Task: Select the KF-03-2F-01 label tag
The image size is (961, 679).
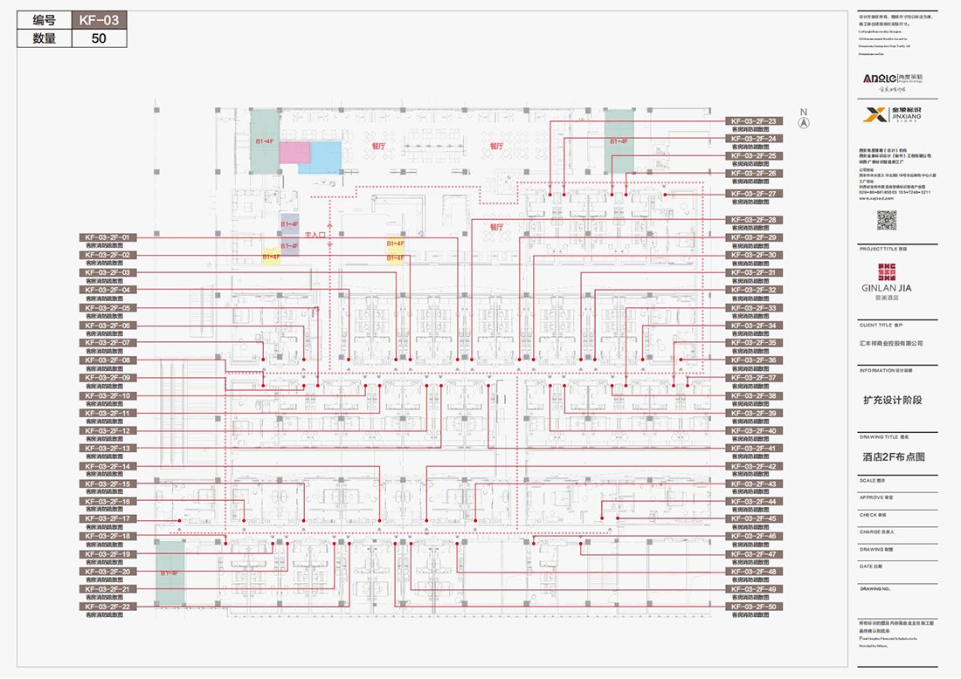Action: coord(107,237)
